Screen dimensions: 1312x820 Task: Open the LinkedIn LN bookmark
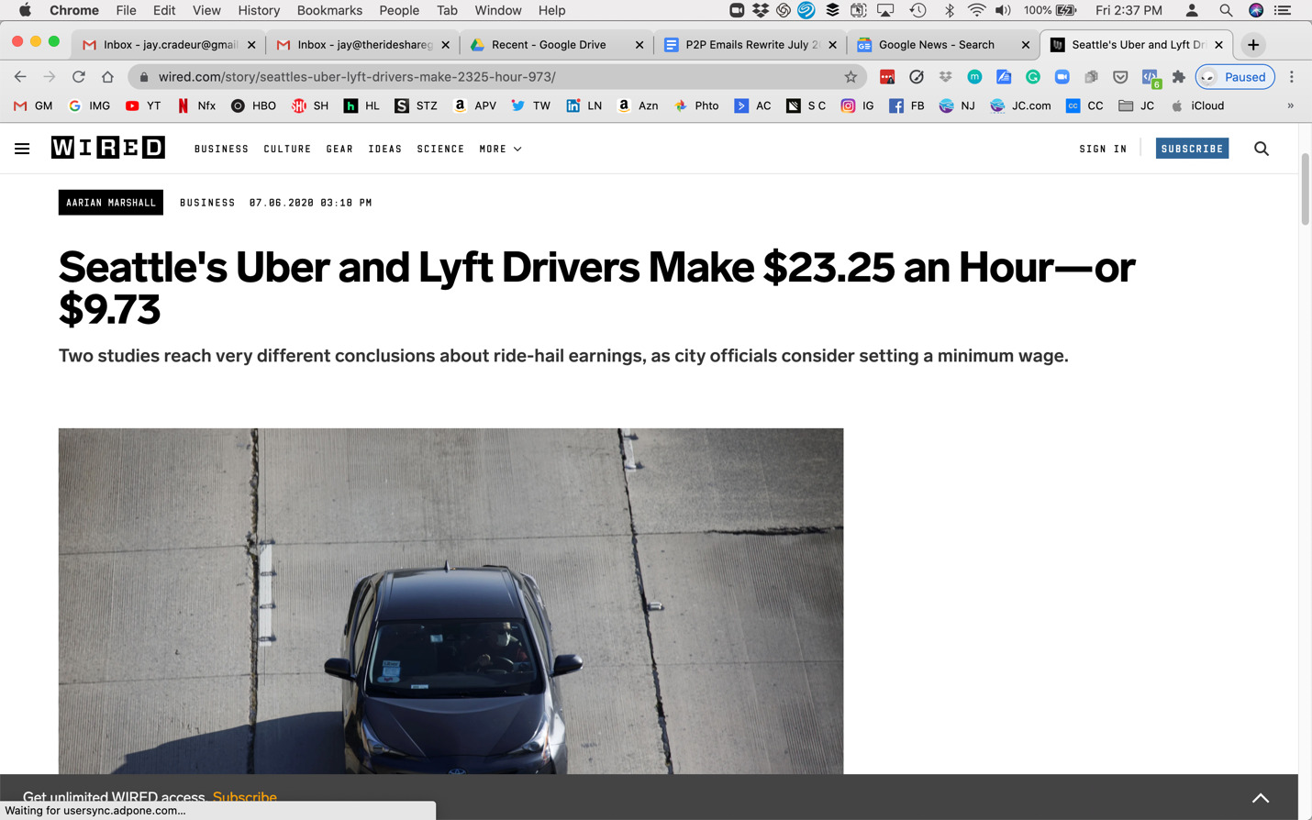(x=584, y=105)
